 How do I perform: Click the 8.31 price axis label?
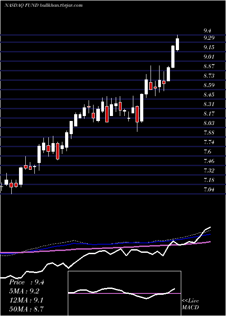click(x=209, y=104)
